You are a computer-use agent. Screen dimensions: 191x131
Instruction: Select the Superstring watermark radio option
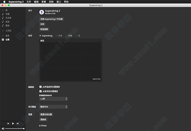[x=40, y=36]
